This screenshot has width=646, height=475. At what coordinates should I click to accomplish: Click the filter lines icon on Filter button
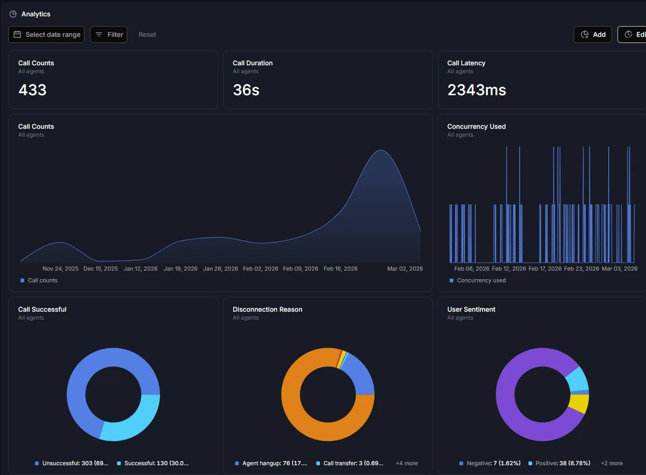click(98, 34)
